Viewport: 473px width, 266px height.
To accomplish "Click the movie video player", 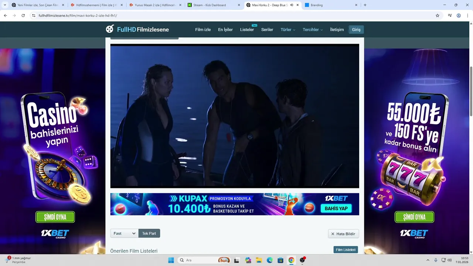I will click(235, 116).
